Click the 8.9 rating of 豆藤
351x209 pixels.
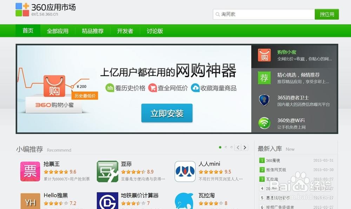[150, 172]
